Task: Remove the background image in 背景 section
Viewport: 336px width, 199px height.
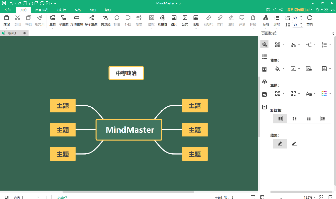Action: (309, 69)
